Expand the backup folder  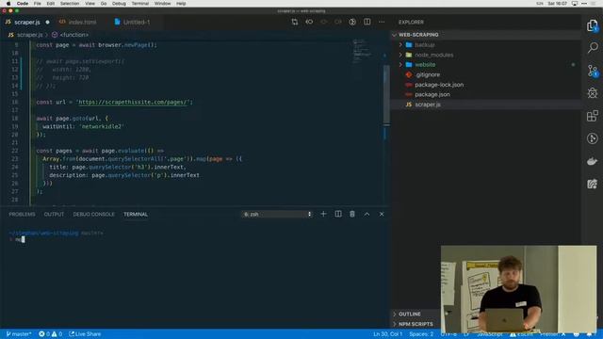pyautogui.click(x=400, y=45)
